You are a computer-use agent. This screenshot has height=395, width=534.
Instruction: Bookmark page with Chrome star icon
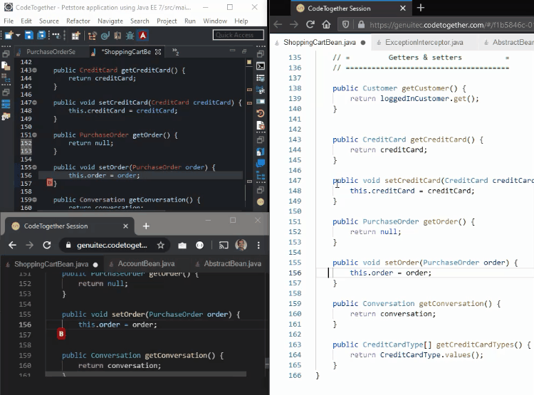(x=161, y=245)
